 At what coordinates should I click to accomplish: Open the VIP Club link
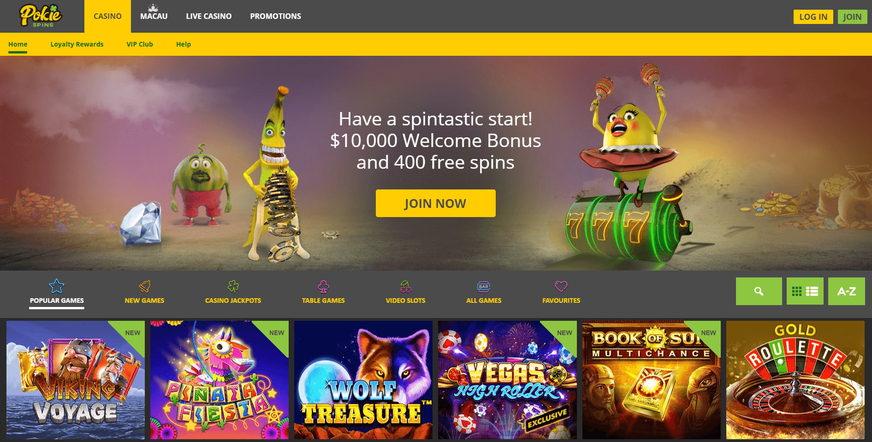click(139, 44)
